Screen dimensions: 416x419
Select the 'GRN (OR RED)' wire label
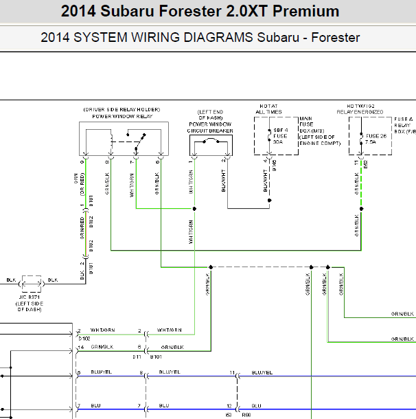point(79,184)
